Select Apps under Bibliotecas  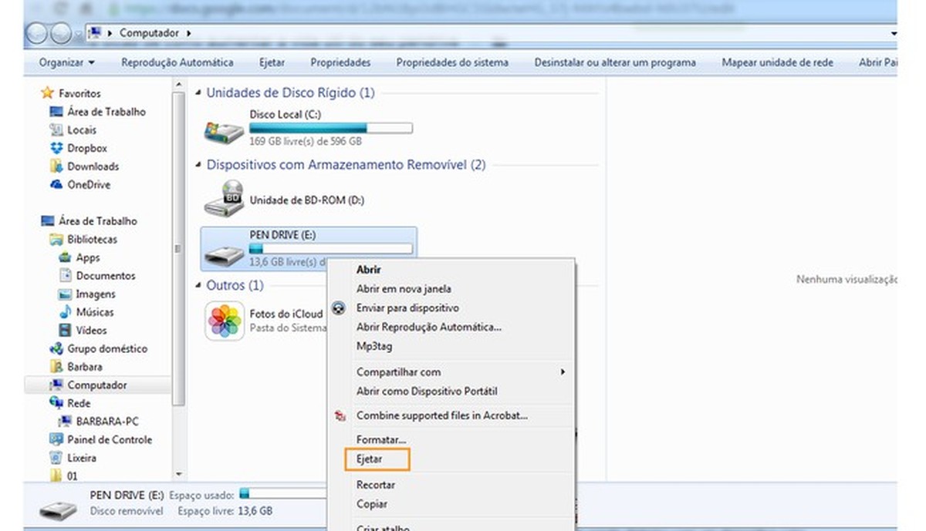pos(88,258)
